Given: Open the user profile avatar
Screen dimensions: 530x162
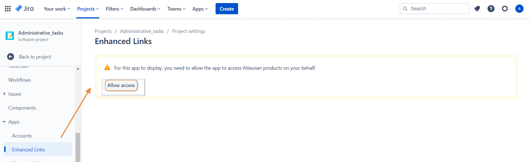Looking at the screenshot, I should pos(519,9).
